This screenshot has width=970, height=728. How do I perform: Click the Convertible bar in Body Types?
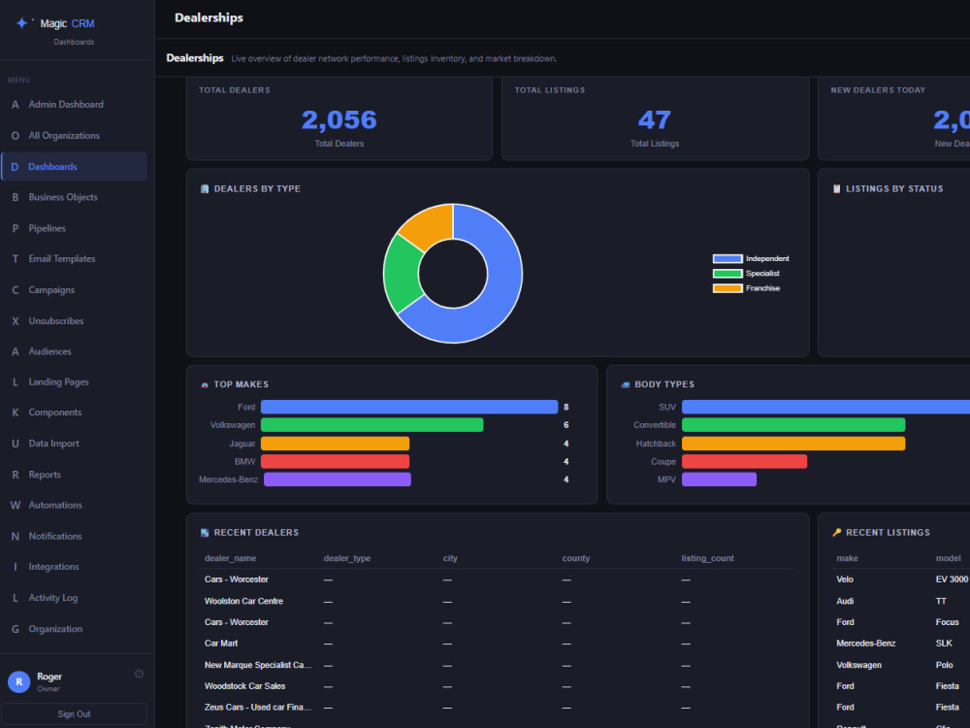point(793,425)
